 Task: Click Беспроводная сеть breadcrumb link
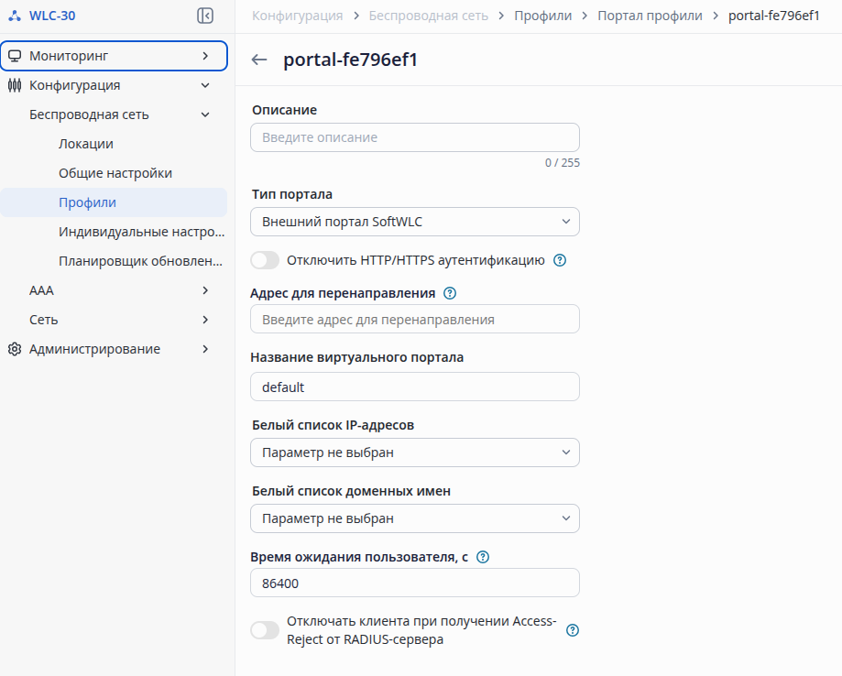429,16
